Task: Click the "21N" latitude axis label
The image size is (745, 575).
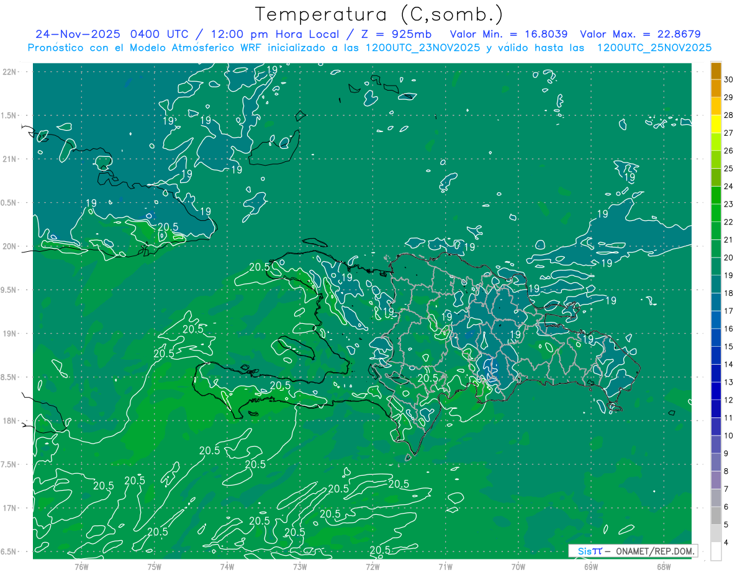Action: 9,159
